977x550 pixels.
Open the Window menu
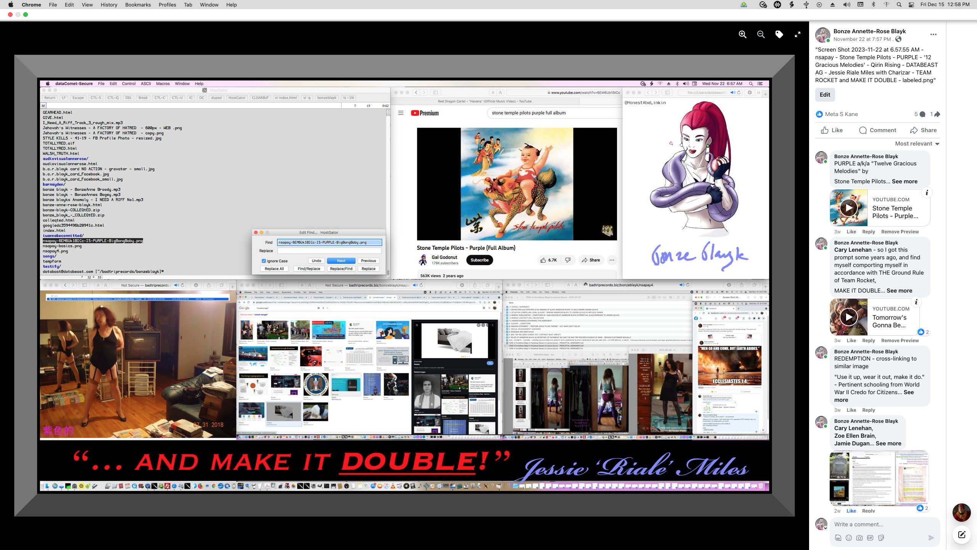[x=209, y=5]
